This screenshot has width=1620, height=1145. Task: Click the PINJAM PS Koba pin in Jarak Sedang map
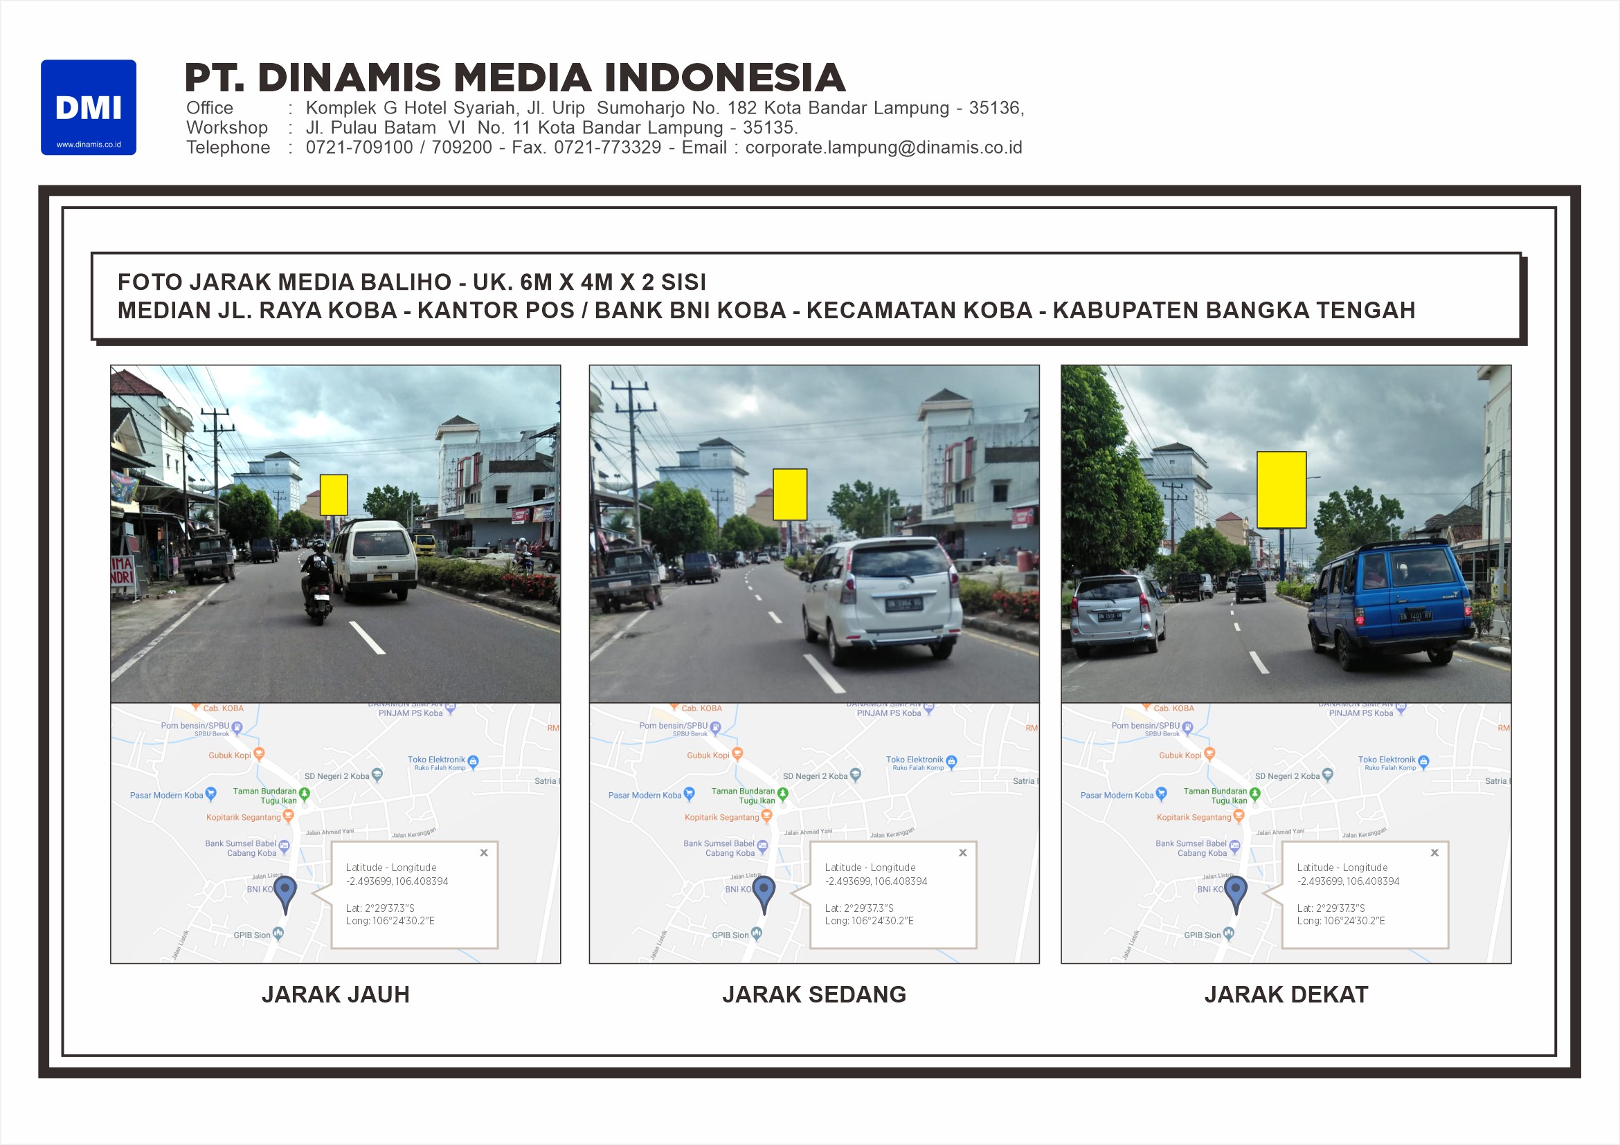pyautogui.click(x=929, y=708)
